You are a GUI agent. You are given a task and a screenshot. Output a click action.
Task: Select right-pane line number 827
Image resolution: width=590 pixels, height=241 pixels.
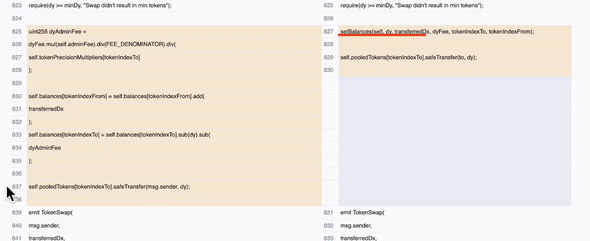tap(329, 31)
